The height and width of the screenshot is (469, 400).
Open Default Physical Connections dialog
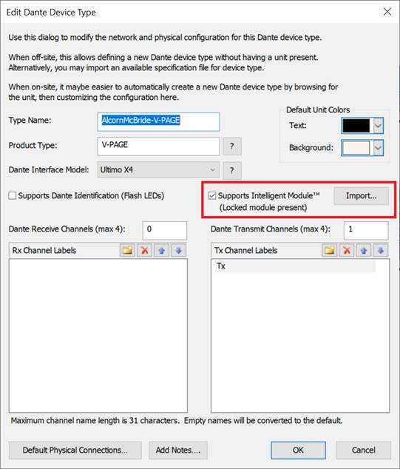(75, 451)
